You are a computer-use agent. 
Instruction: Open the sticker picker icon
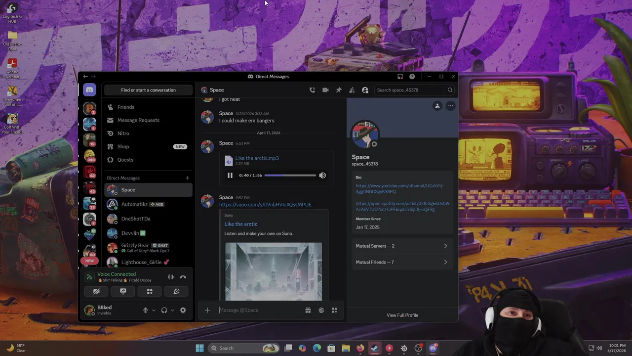pyautogui.click(x=321, y=310)
